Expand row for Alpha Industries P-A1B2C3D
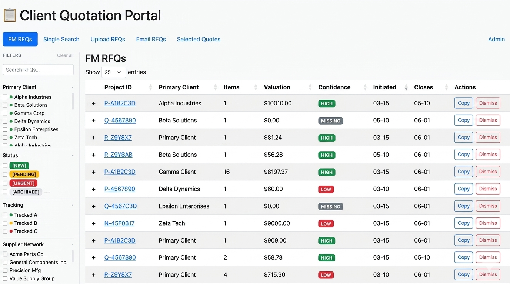Screen dimensions: 510x284 tap(94, 104)
